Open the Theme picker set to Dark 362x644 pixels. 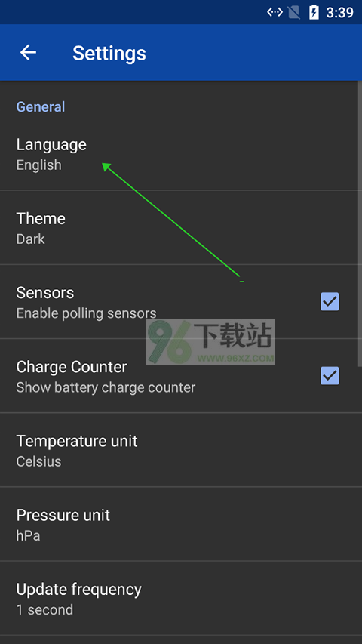(179, 227)
